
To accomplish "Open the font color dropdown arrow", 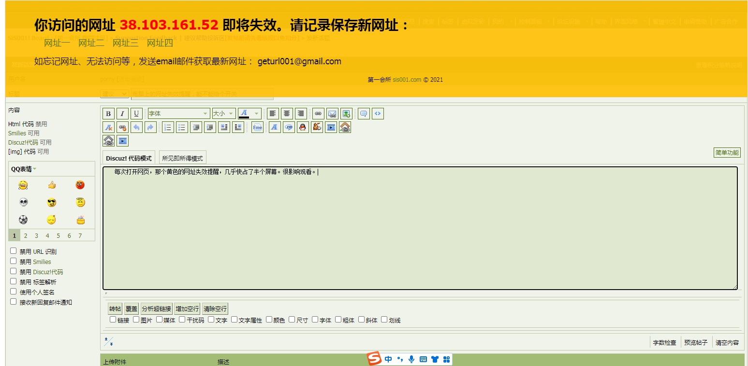I will pyautogui.click(x=257, y=114).
